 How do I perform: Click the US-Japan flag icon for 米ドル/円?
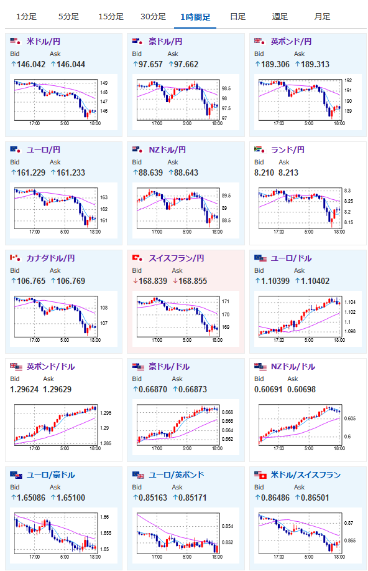pos(16,41)
